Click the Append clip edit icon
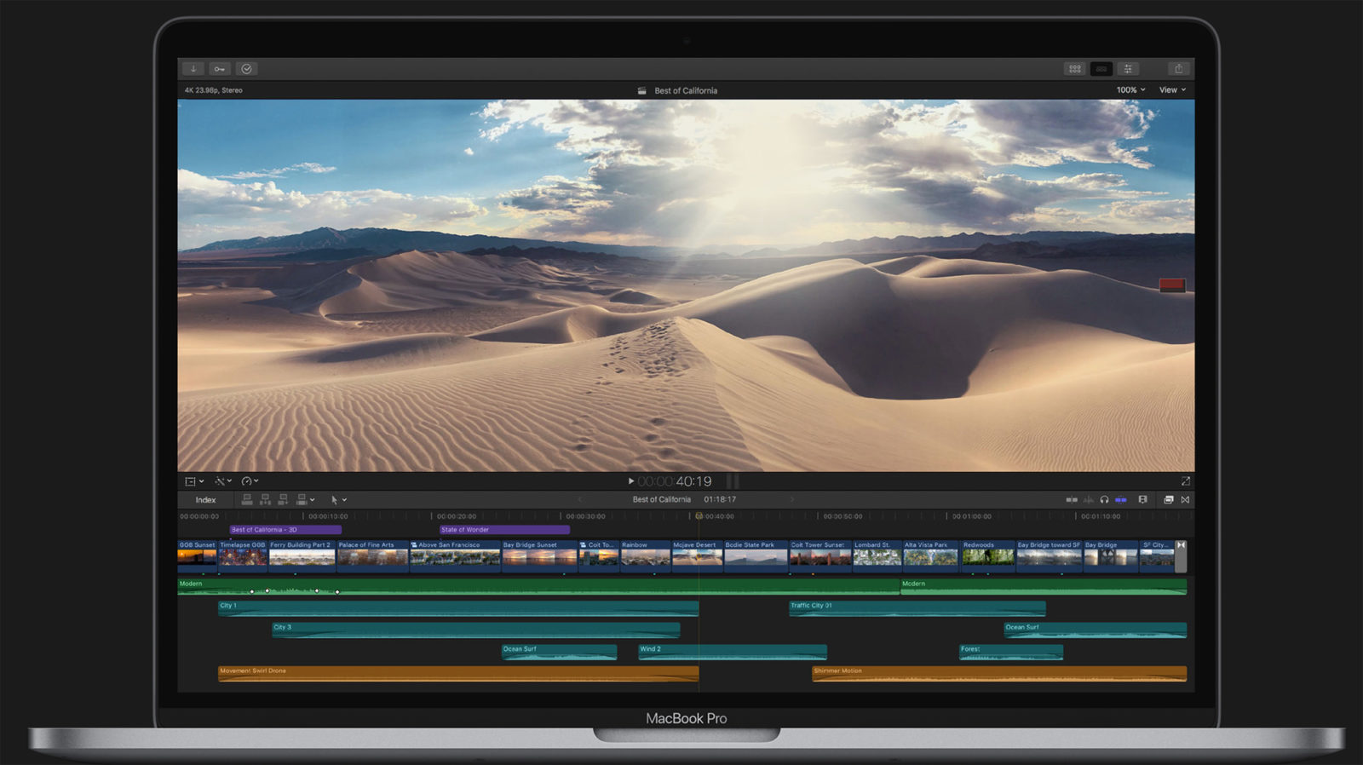This screenshot has width=1363, height=765. [x=283, y=499]
